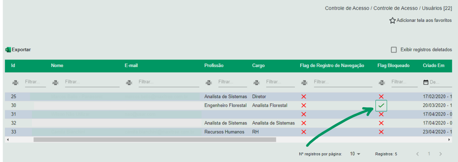Toggle navigation flag red X for row 32
Screen dimensions: 458x162
(304, 123)
